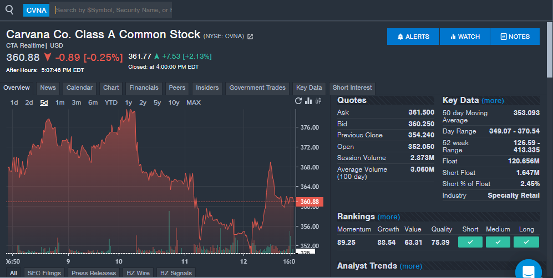The image size is (553, 278).
Task: Click the ALERTS button
Action: [x=413, y=37]
